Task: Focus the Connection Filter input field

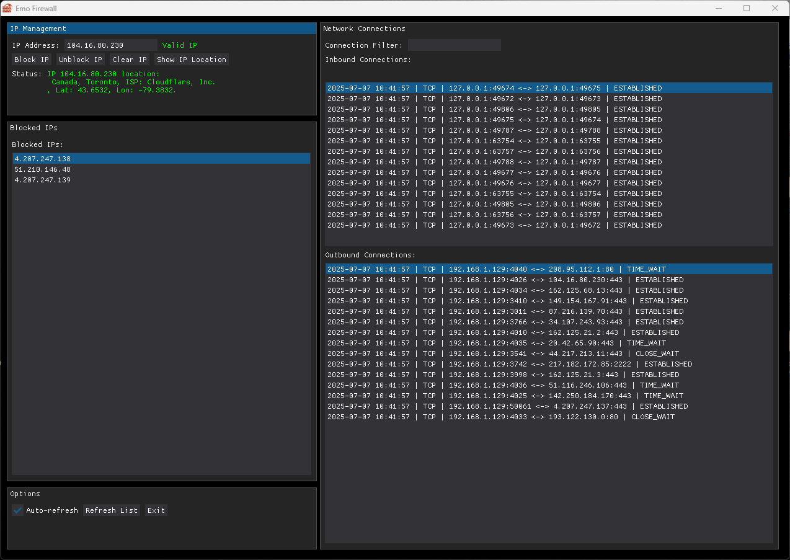Action: point(455,45)
